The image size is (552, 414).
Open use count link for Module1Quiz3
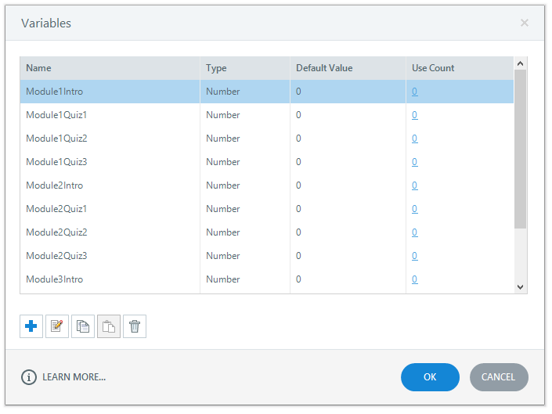pos(415,162)
